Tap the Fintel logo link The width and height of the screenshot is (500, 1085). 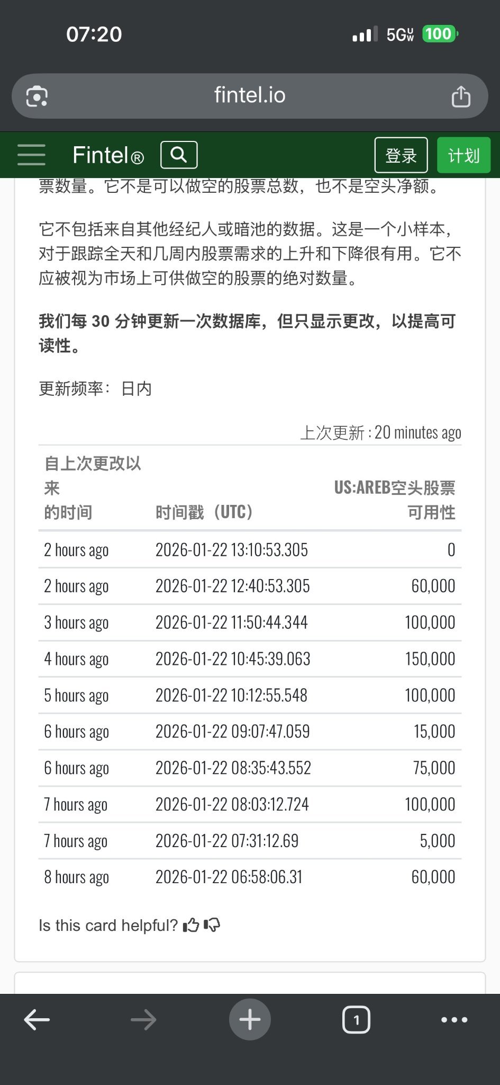(x=108, y=155)
